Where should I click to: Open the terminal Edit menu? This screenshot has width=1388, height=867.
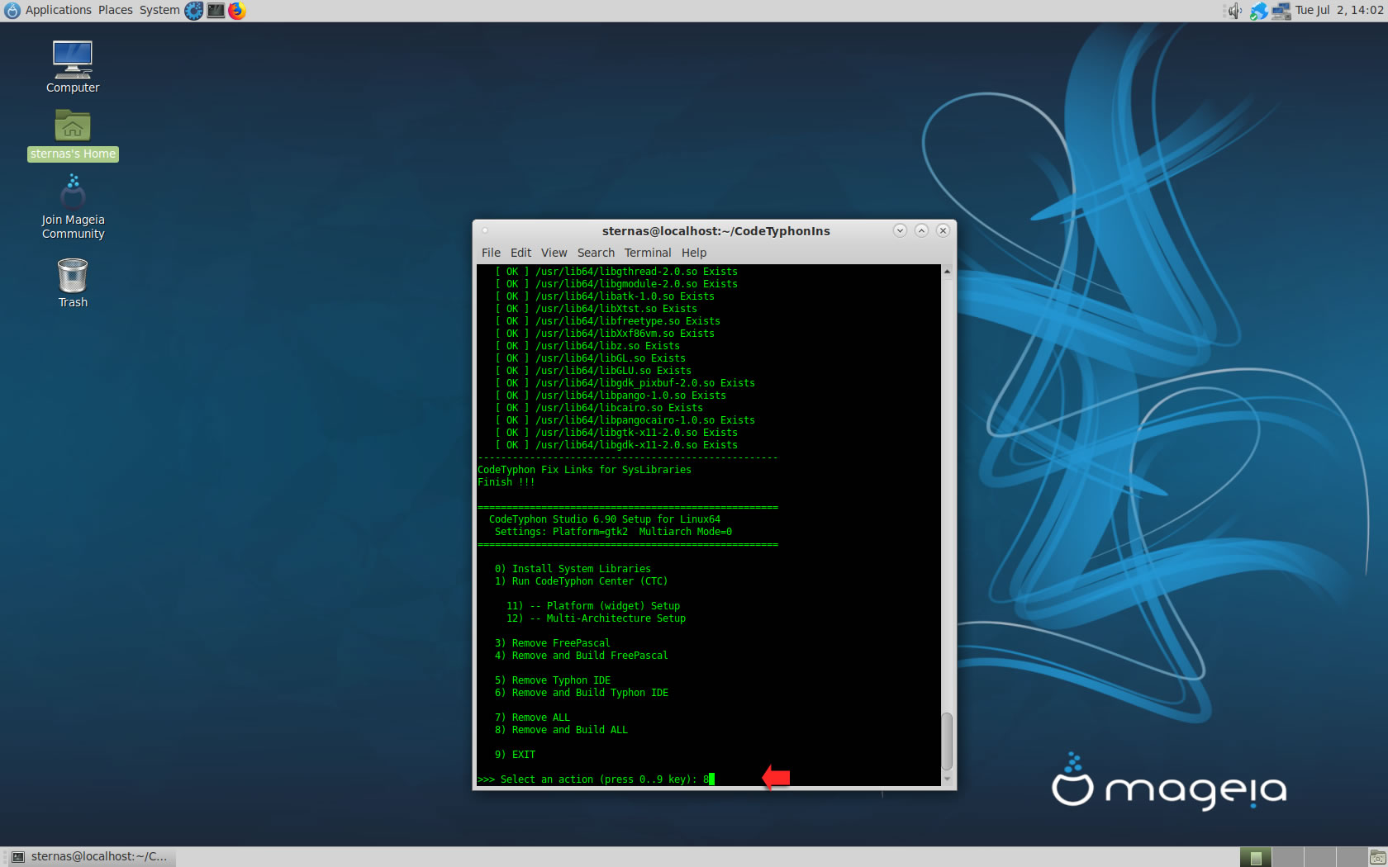[520, 253]
